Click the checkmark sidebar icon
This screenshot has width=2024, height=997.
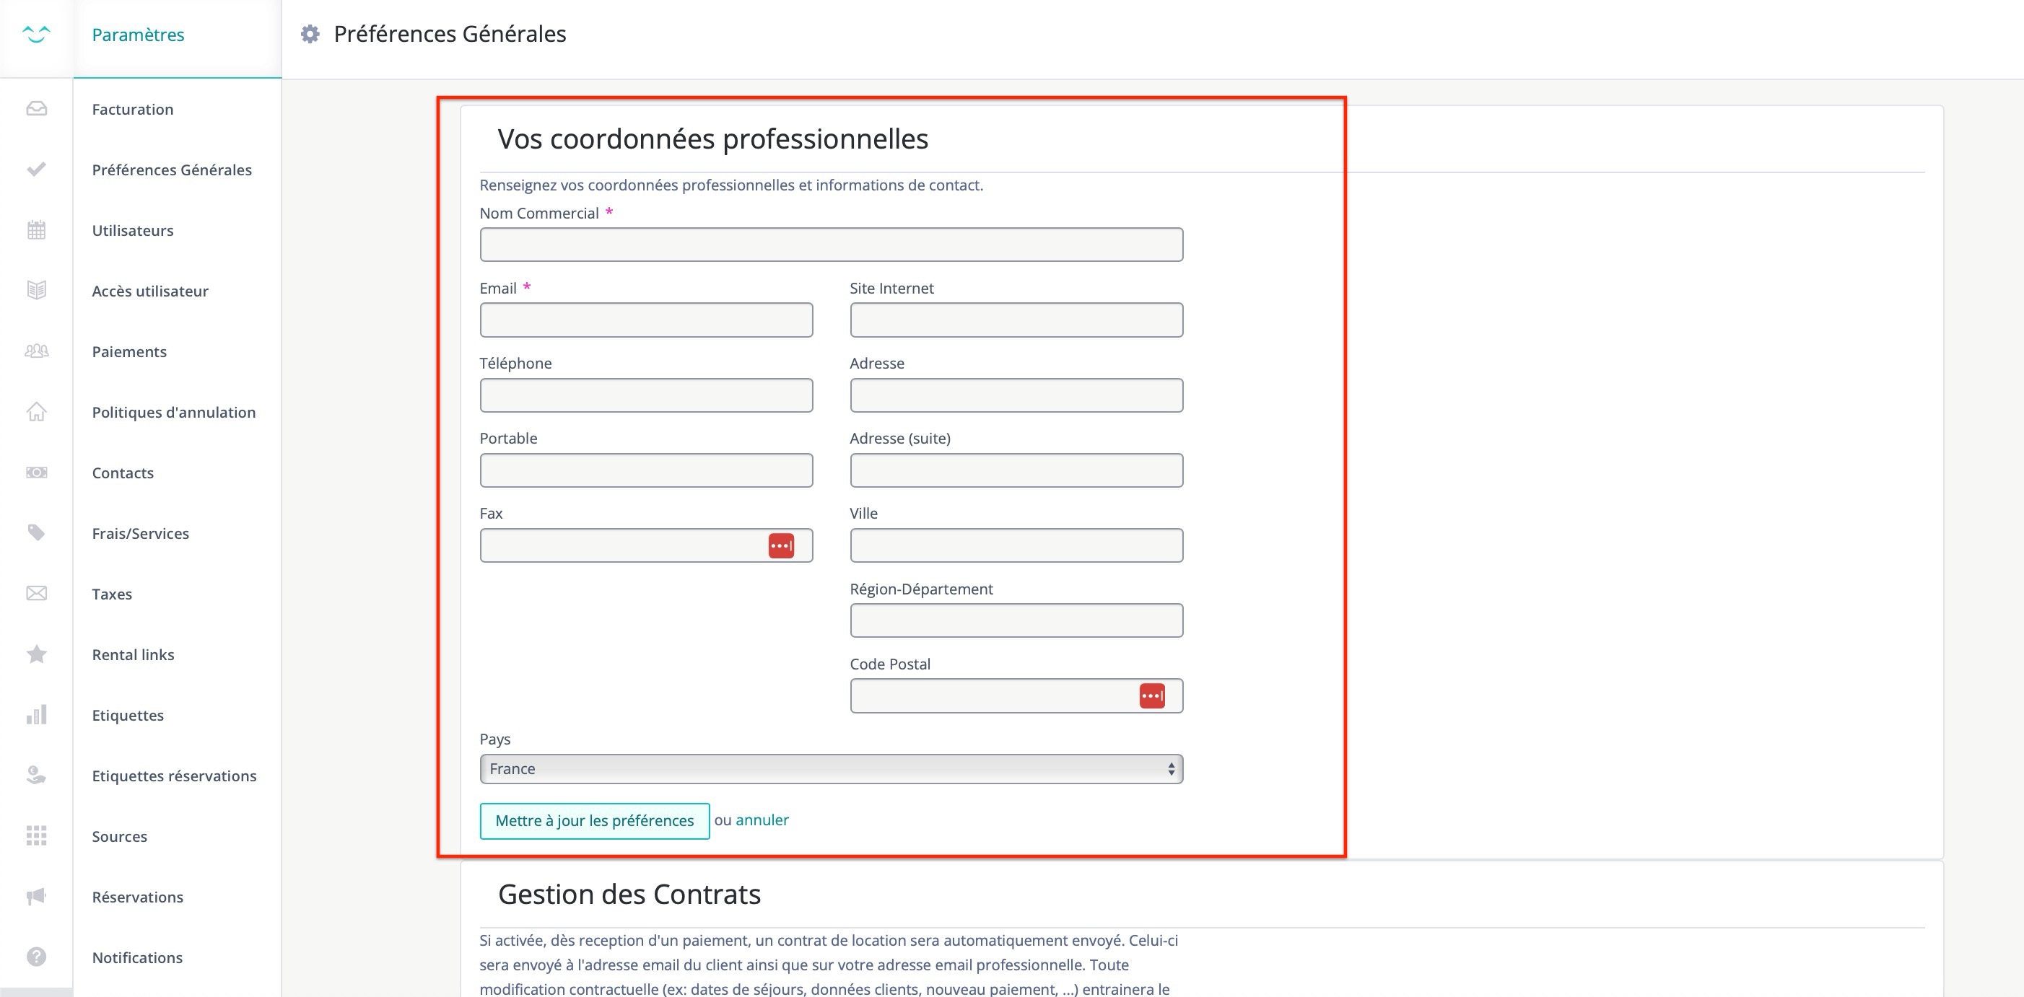pyautogui.click(x=36, y=169)
